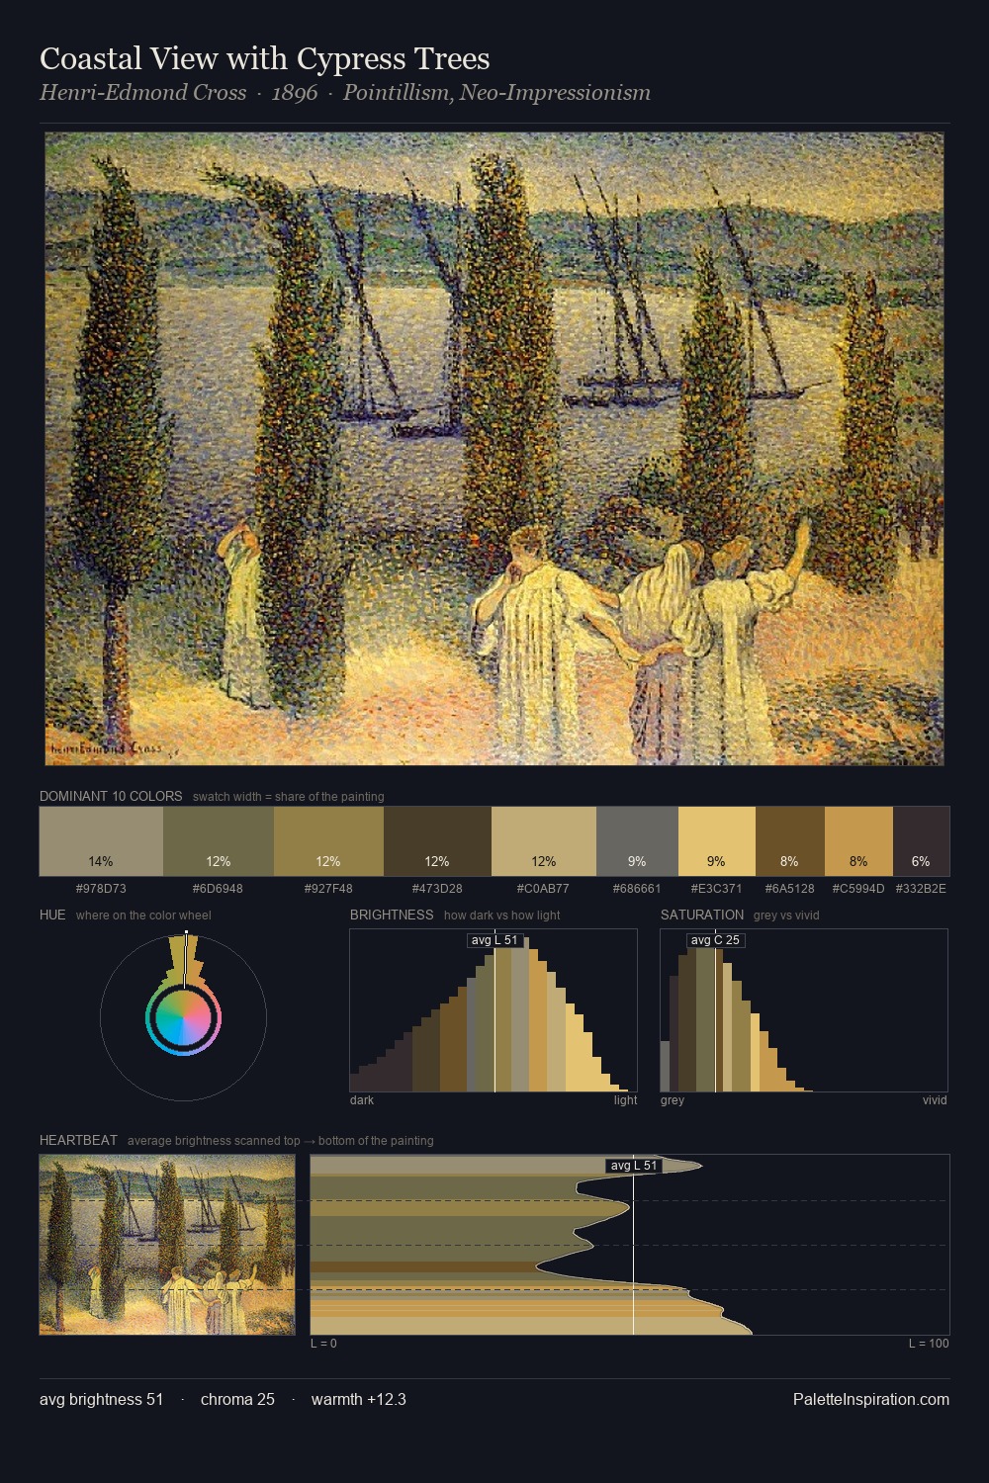Screen dimensions: 989x1483
Task: Click the #686661 hex code text
Action: [x=638, y=889]
